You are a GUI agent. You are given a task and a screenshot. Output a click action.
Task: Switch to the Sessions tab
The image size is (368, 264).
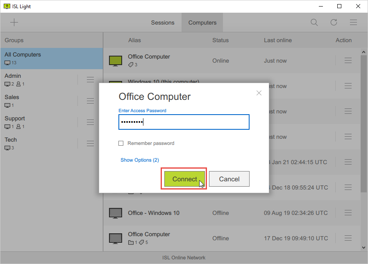[x=163, y=23]
